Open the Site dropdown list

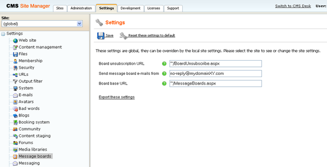pyautogui.click(x=79, y=23)
